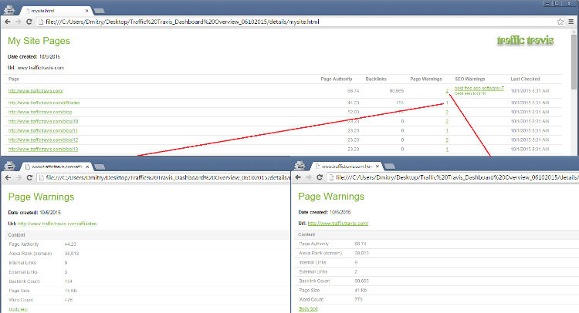Open the traffictravis.com/blog/12 link
Screen dimensions: 579x313
pyautogui.click(x=43, y=140)
